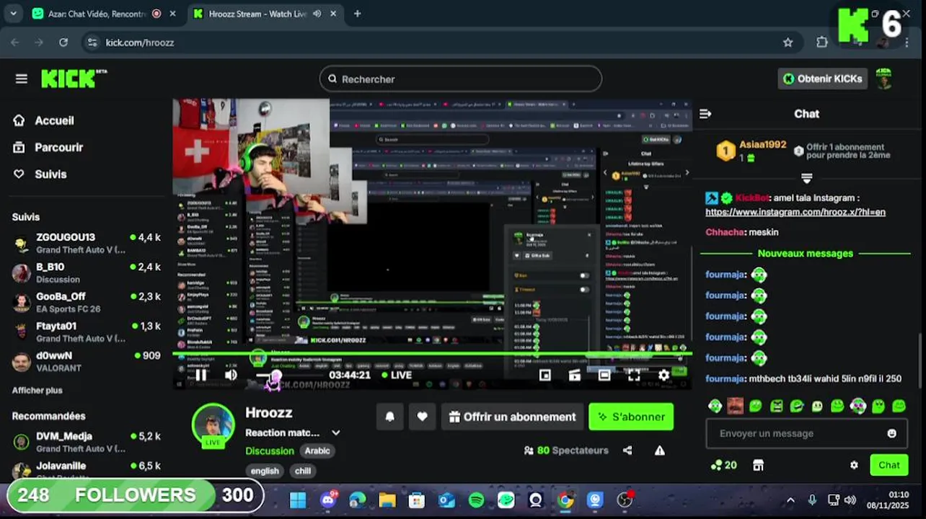Open GooBa_Off followed channel
The image size is (926, 519).
coord(87,302)
